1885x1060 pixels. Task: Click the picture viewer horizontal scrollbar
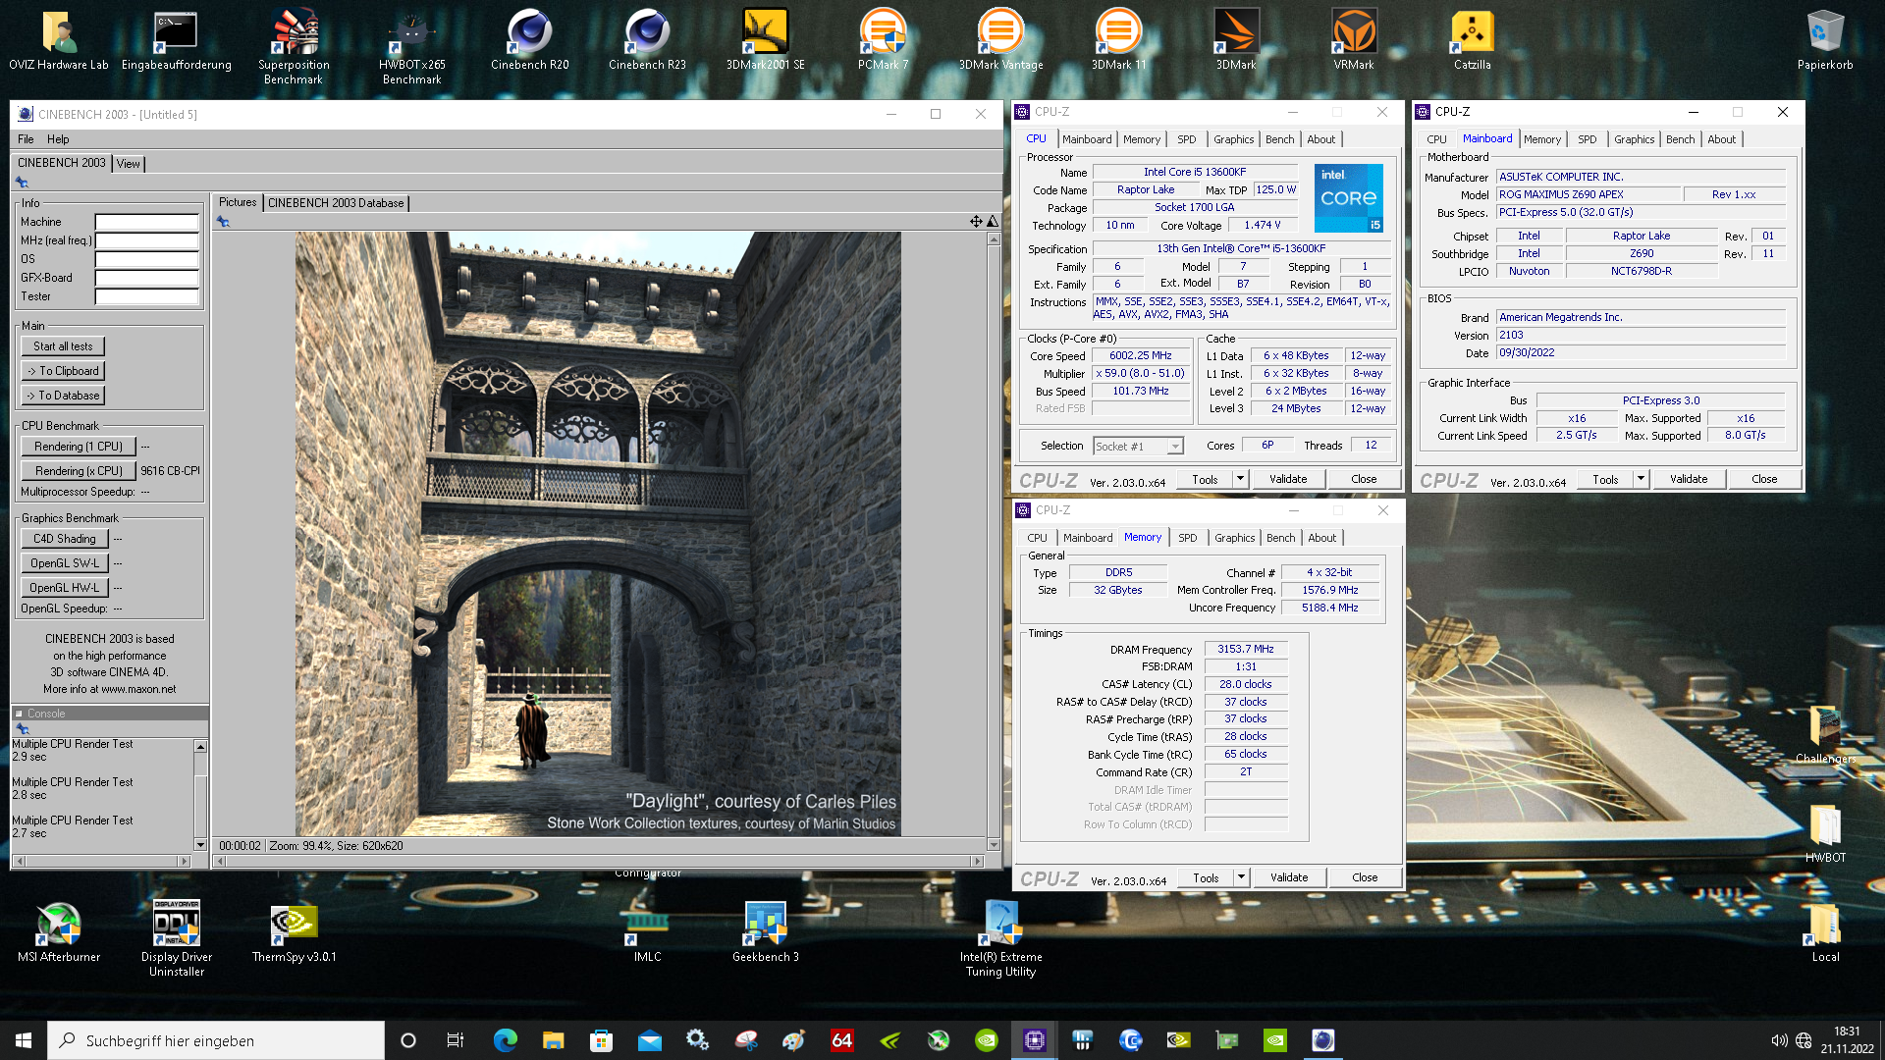598,861
